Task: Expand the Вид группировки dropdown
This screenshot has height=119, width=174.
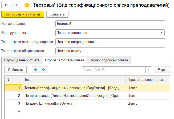Action: point(162,33)
